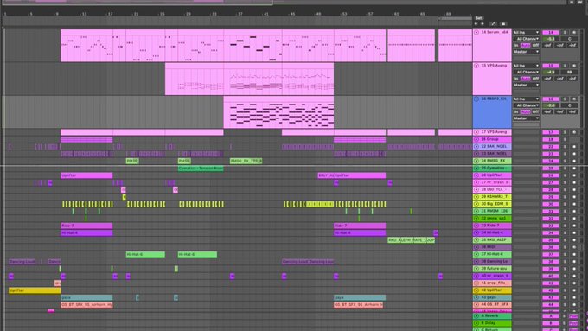Set track 15 monitoring to In

click(516, 79)
